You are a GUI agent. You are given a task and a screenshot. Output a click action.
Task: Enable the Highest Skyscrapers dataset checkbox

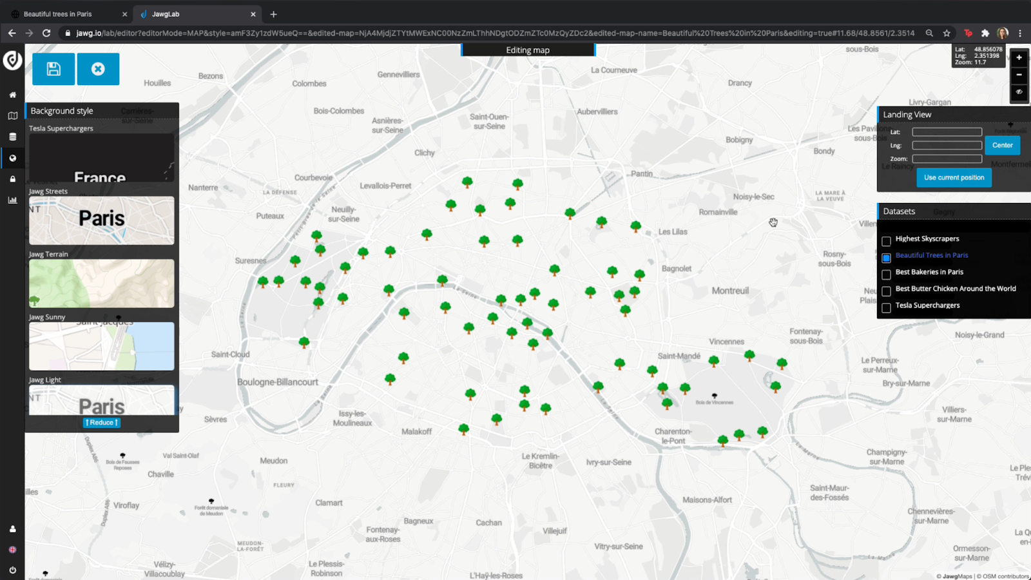(x=886, y=241)
